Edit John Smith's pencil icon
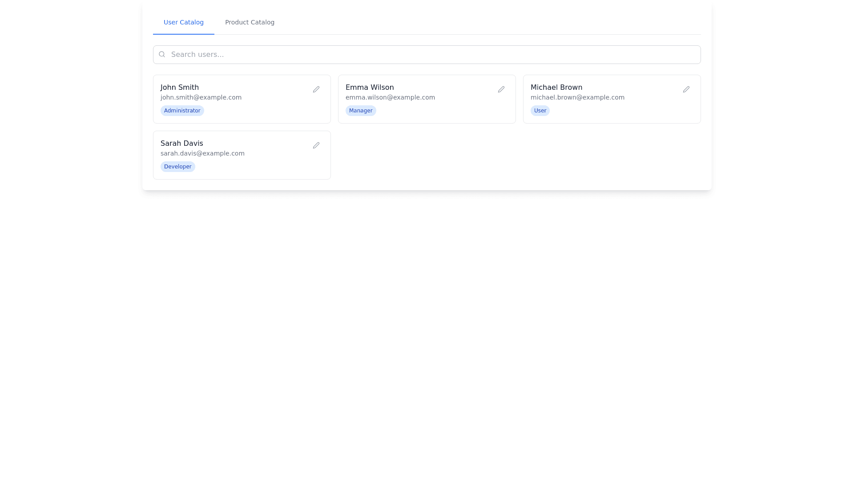The height and width of the screenshot is (480, 854). (x=316, y=89)
